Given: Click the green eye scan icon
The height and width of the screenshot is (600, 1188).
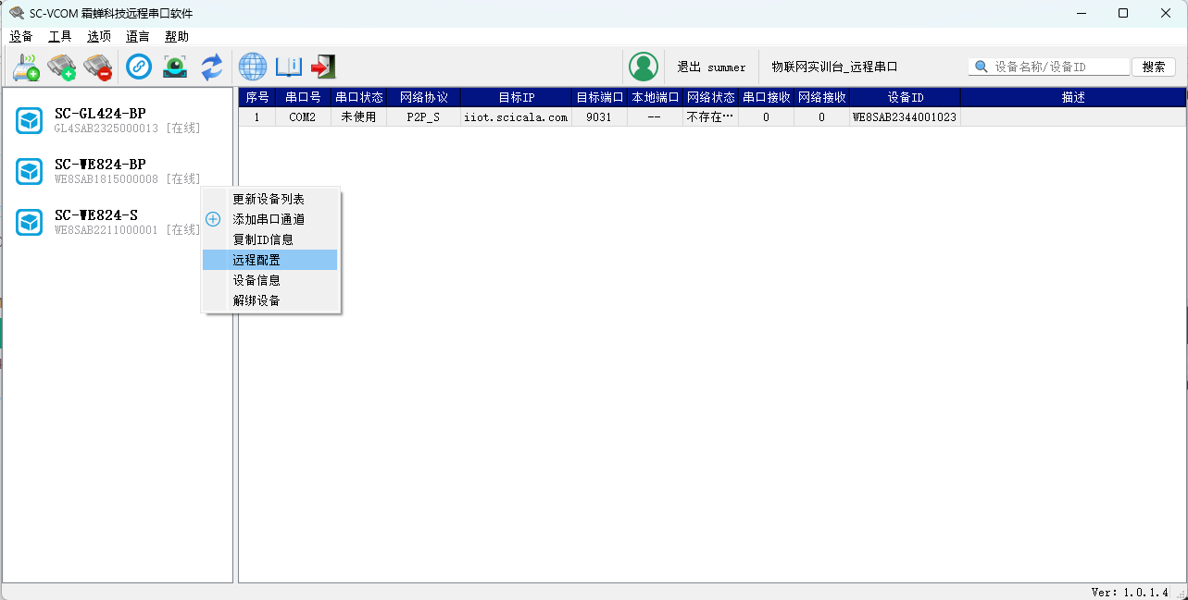Looking at the screenshot, I should 175,67.
